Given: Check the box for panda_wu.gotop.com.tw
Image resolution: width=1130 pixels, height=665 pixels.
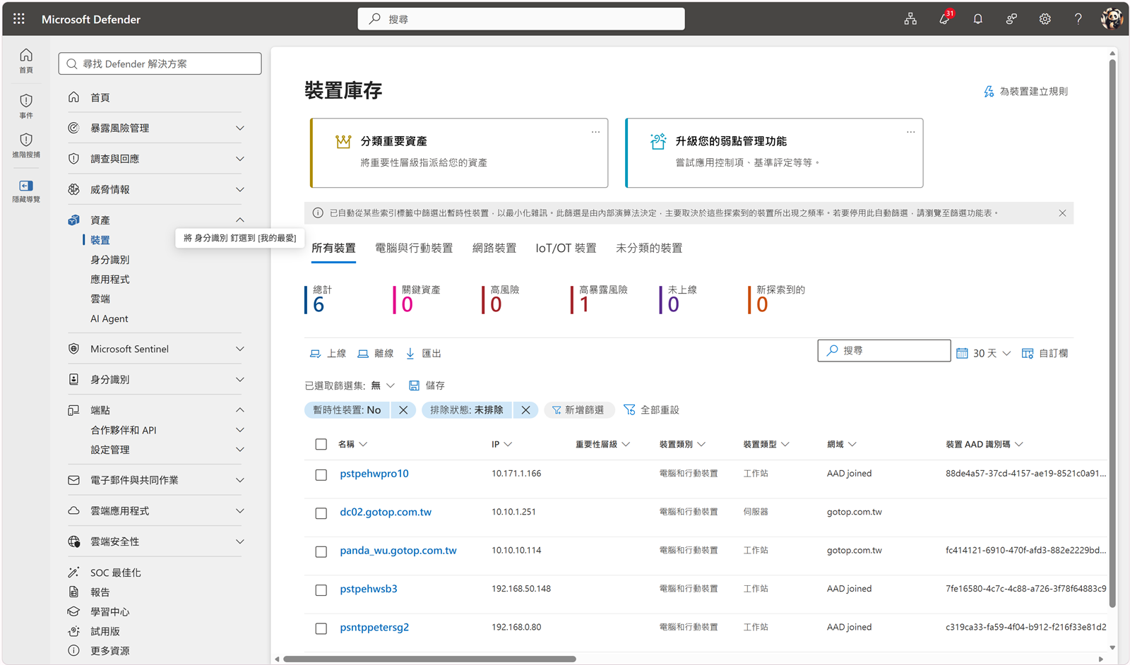Looking at the screenshot, I should pyautogui.click(x=321, y=551).
